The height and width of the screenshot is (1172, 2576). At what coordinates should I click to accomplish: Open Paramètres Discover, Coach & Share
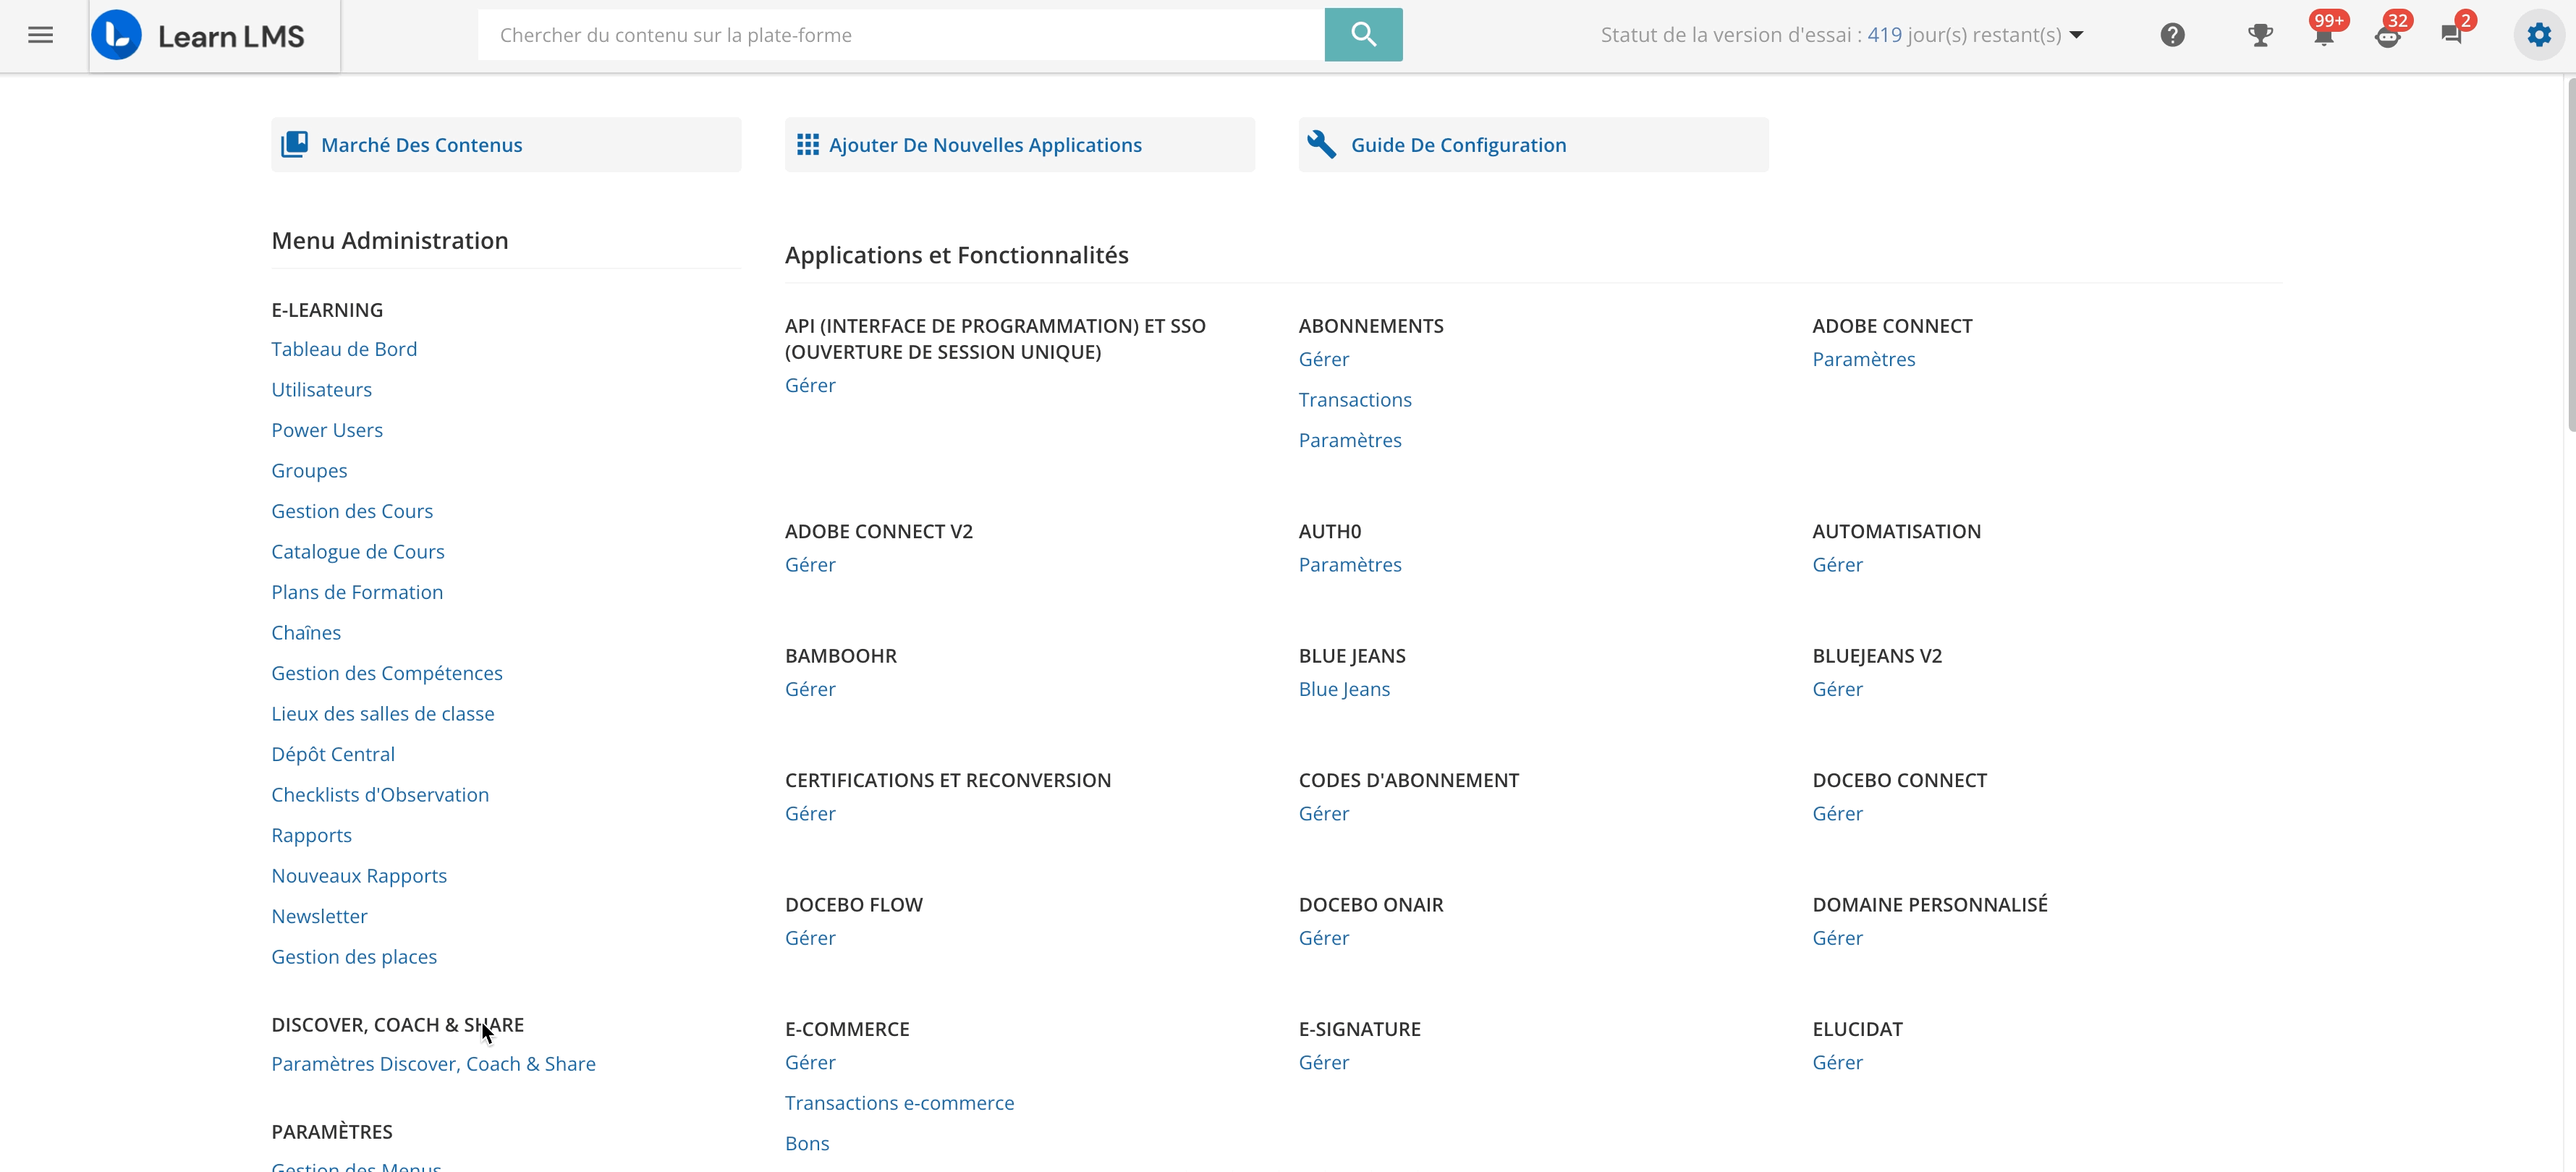433,1064
